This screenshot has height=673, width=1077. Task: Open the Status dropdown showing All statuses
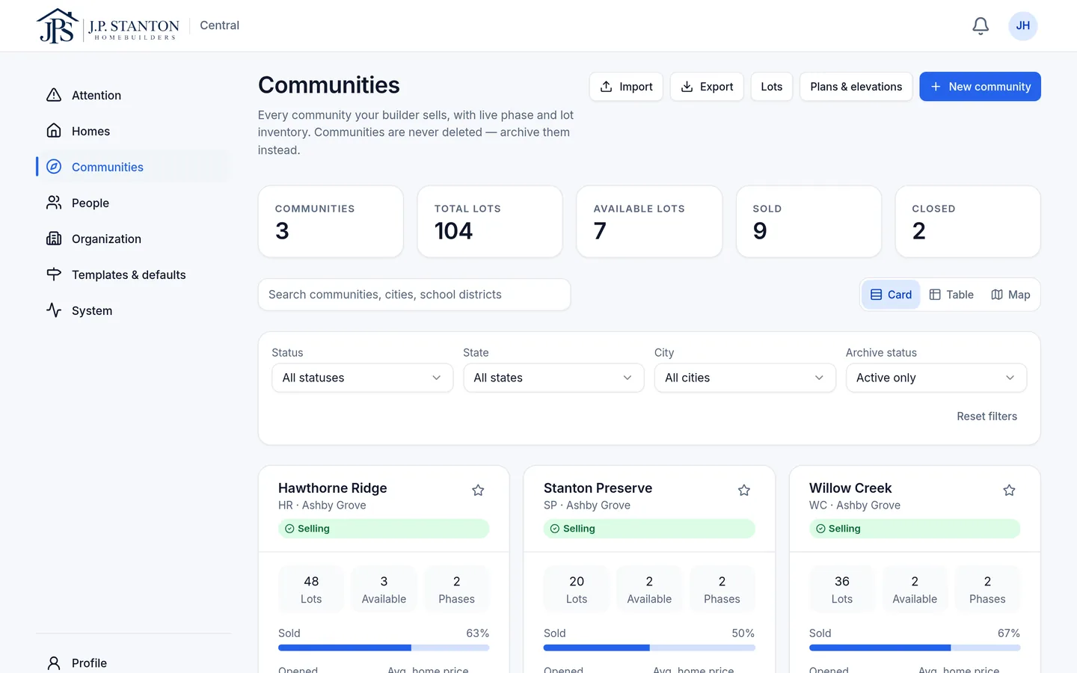362,378
